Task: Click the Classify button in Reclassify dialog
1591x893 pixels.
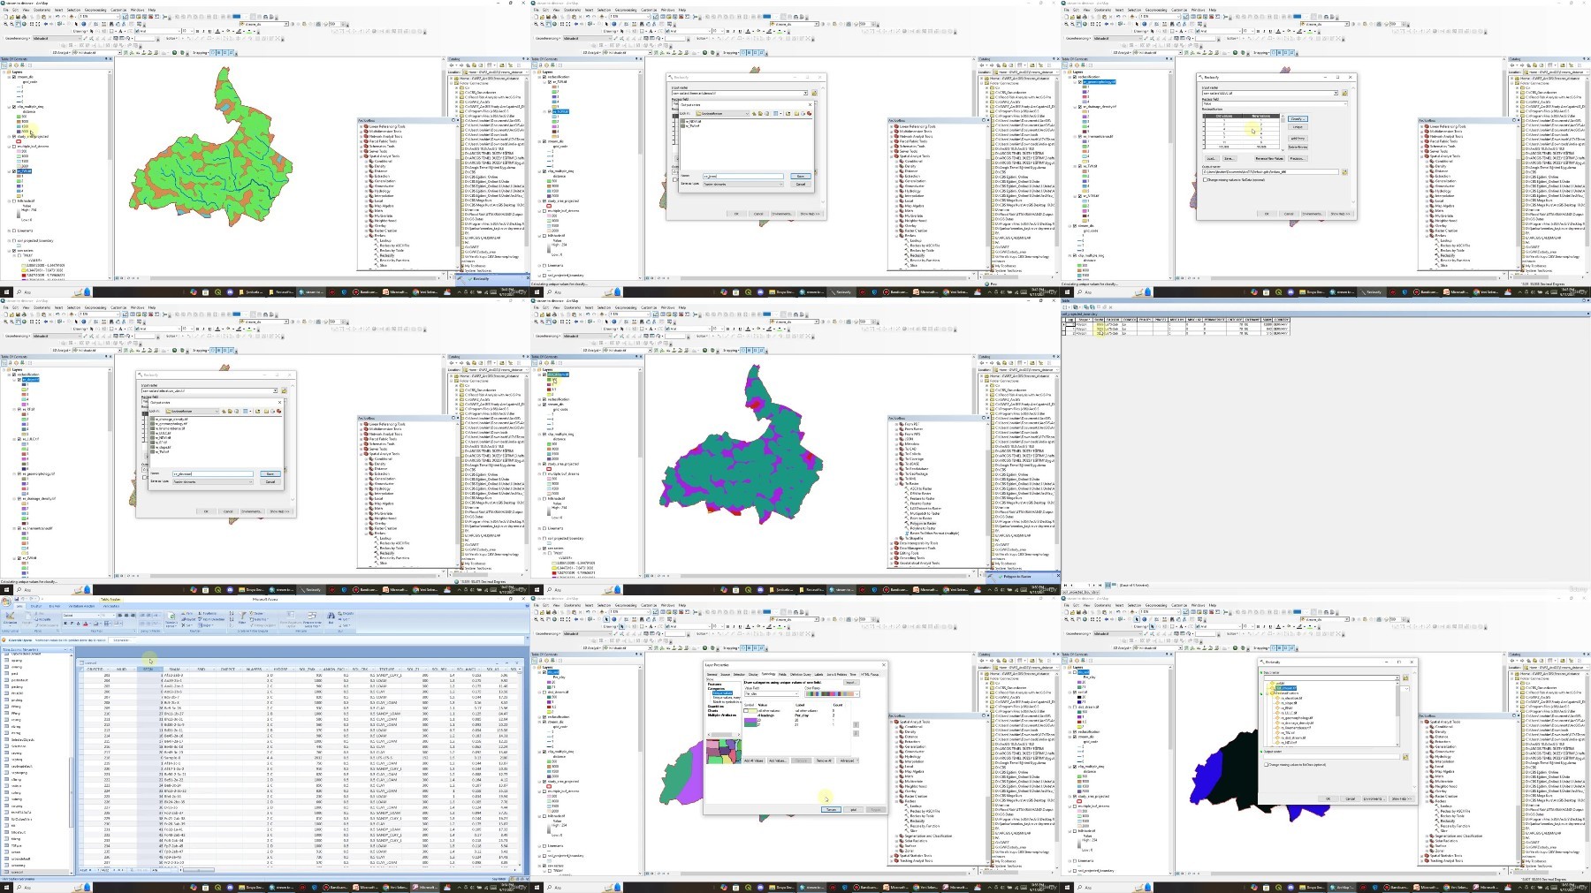Action: click(x=1298, y=118)
